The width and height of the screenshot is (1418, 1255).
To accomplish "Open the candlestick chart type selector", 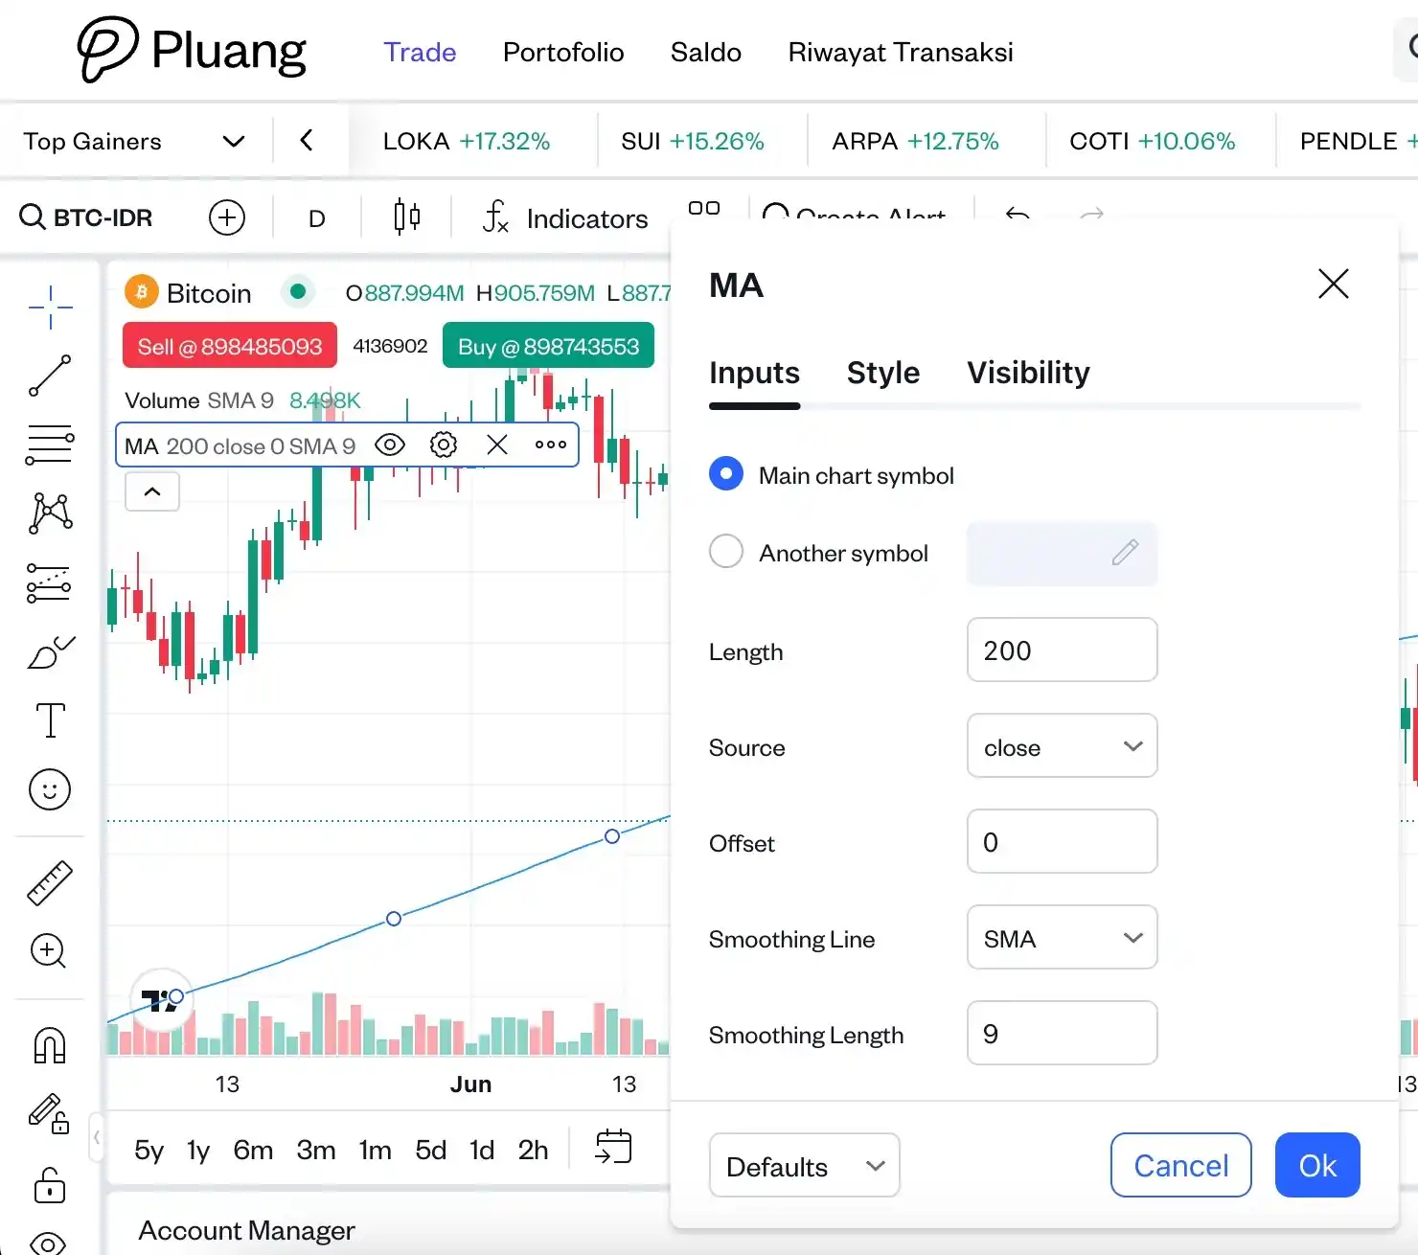I will [x=407, y=217].
